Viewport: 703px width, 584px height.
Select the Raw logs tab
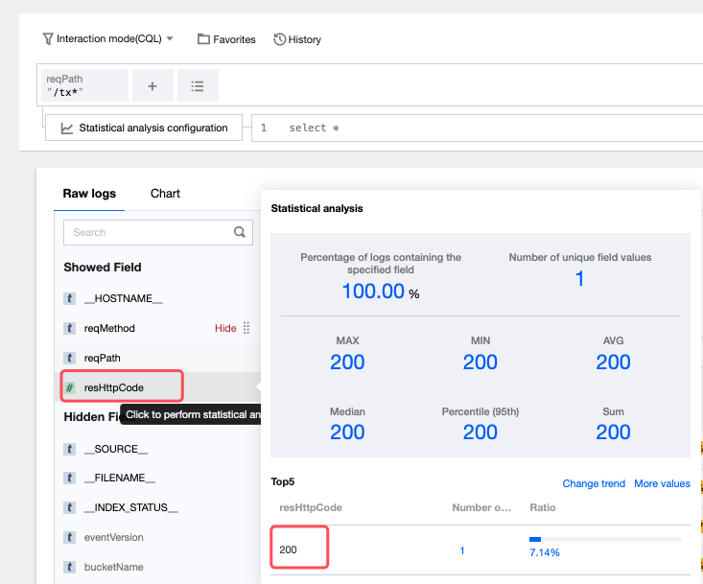(89, 193)
